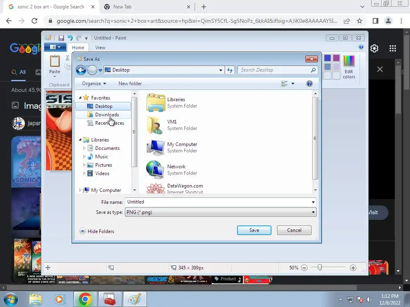The width and height of the screenshot is (410, 307).
Task: Open the Edit colors tool in Paint
Action: click(x=349, y=67)
